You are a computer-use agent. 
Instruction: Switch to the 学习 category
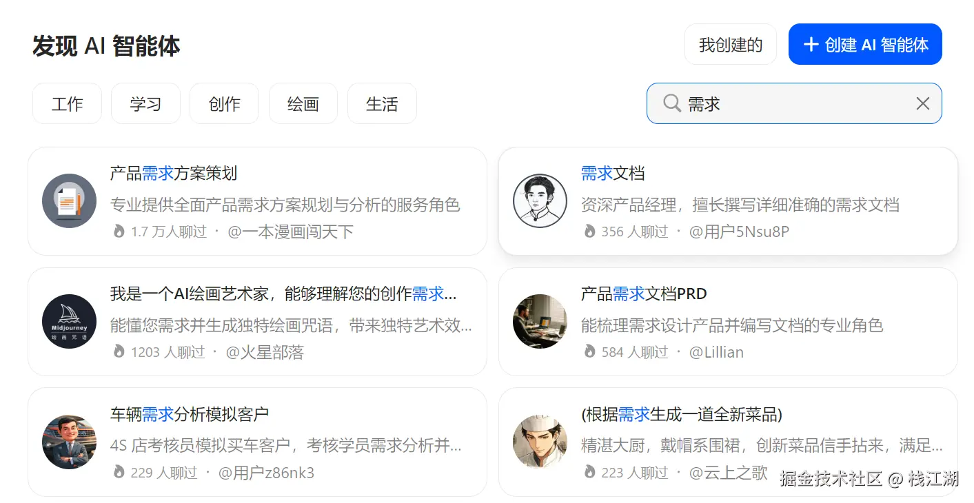pos(145,104)
